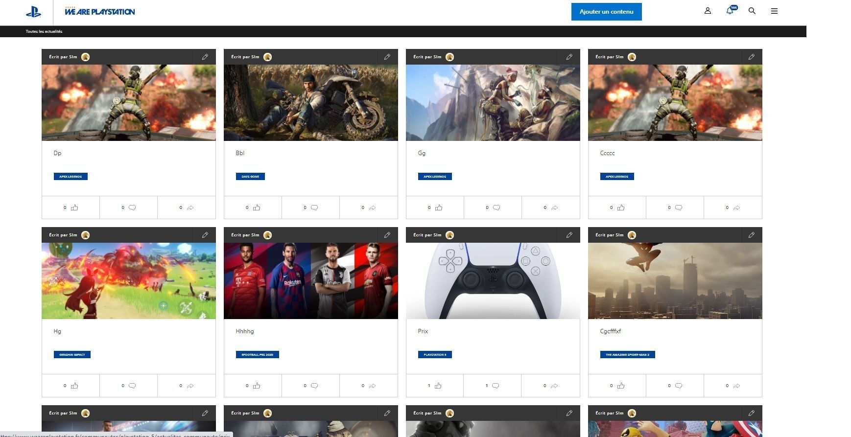Open the We Are PlayStation home link
This screenshot has height=437, width=851.
coord(99,11)
